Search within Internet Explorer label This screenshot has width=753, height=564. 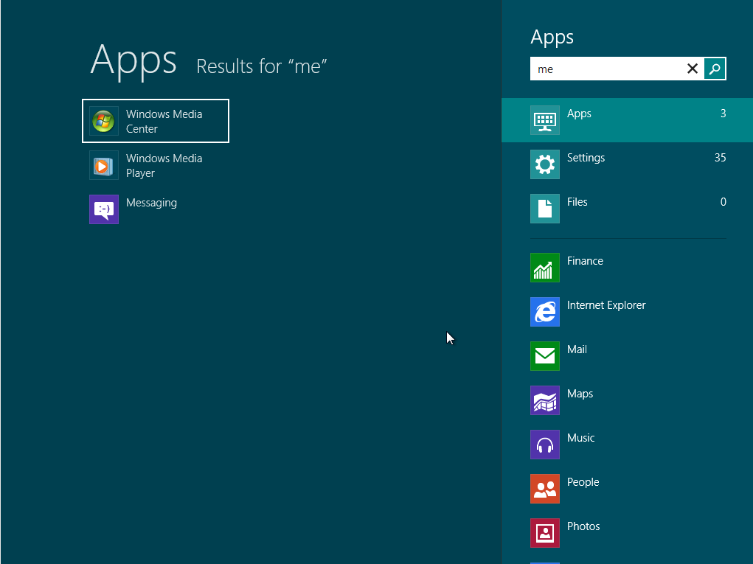click(x=606, y=305)
